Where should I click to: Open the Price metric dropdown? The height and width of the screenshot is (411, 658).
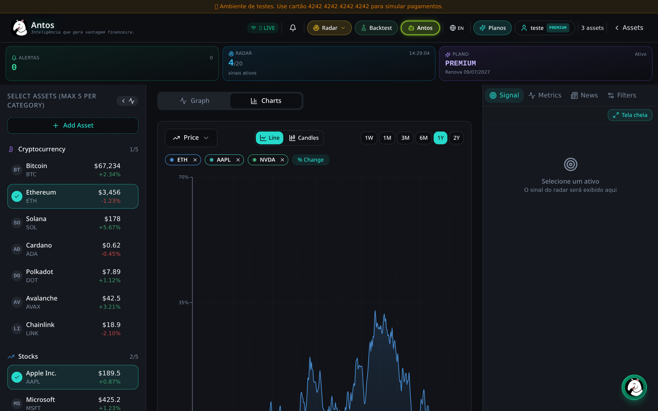click(191, 138)
